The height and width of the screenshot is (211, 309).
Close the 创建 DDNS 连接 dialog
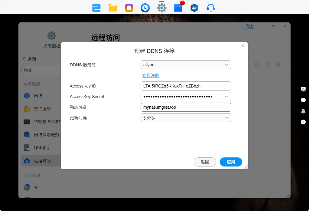point(242,46)
